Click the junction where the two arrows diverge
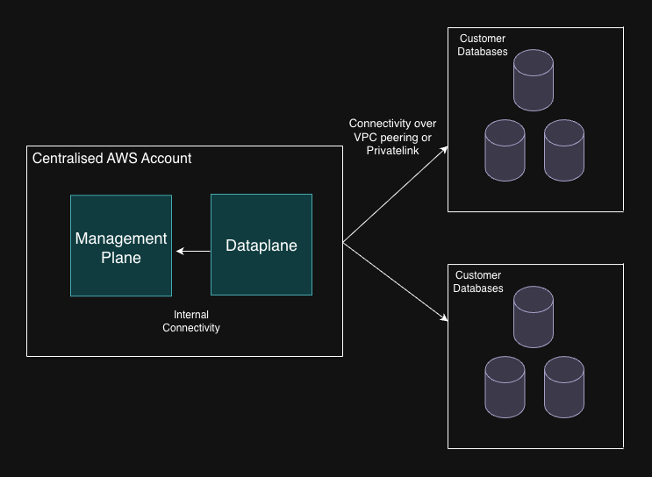This screenshot has width=652, height=477. coord(343,243)
